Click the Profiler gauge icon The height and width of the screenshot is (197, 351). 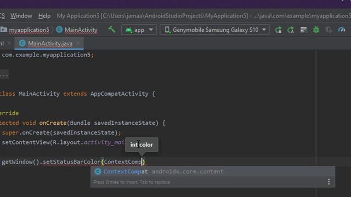click(342, 30)
